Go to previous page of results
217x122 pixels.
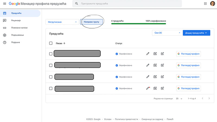(202, 98)
